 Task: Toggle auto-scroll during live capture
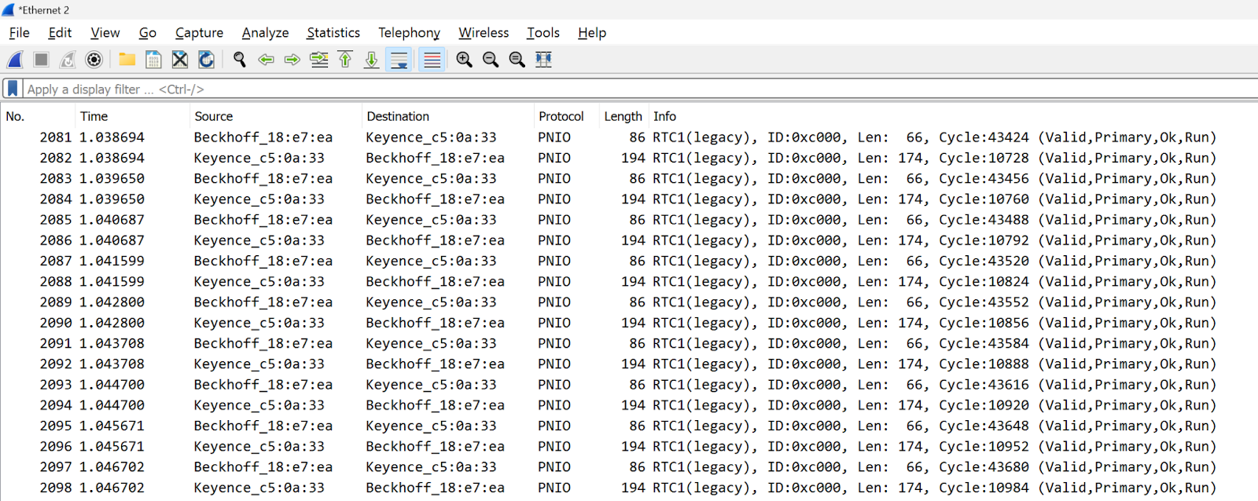[399, 60]
